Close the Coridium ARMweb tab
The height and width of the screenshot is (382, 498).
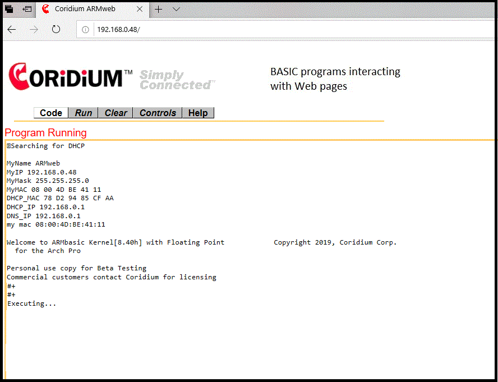coord(140,9)
